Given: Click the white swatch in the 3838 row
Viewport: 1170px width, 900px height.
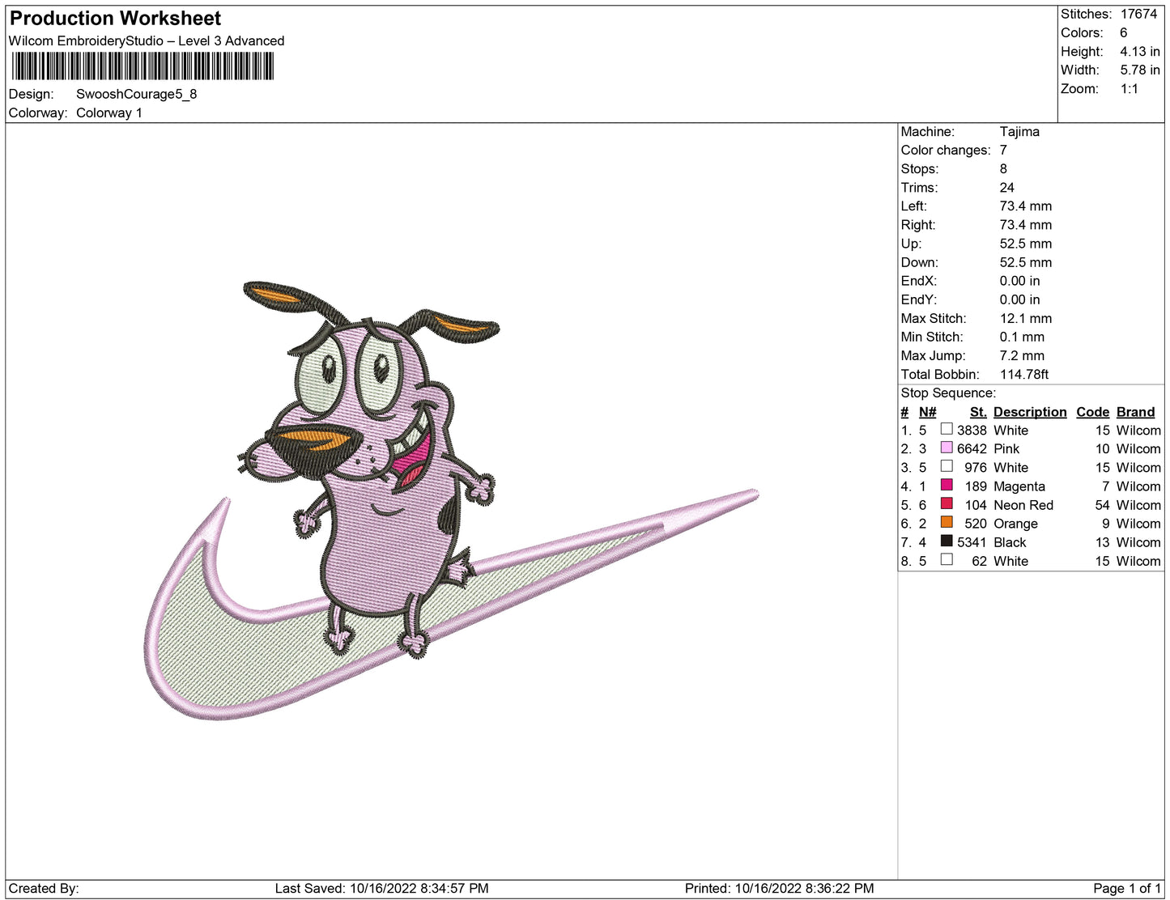Looking at the screenshot, I should (947, 429).
